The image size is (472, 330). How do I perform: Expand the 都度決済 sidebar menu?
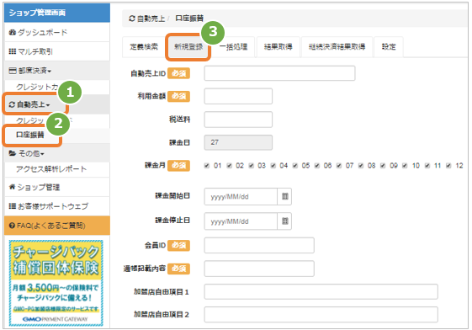coord(57,71)
